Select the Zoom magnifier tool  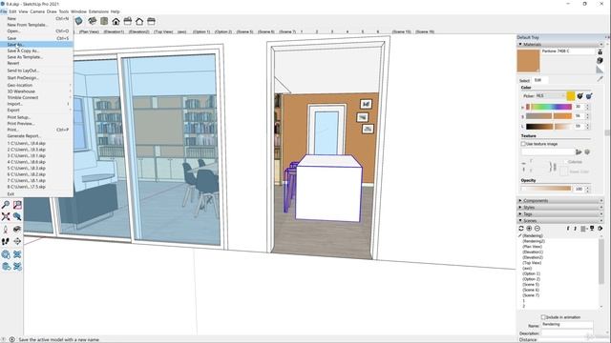(x=6, y=205)
